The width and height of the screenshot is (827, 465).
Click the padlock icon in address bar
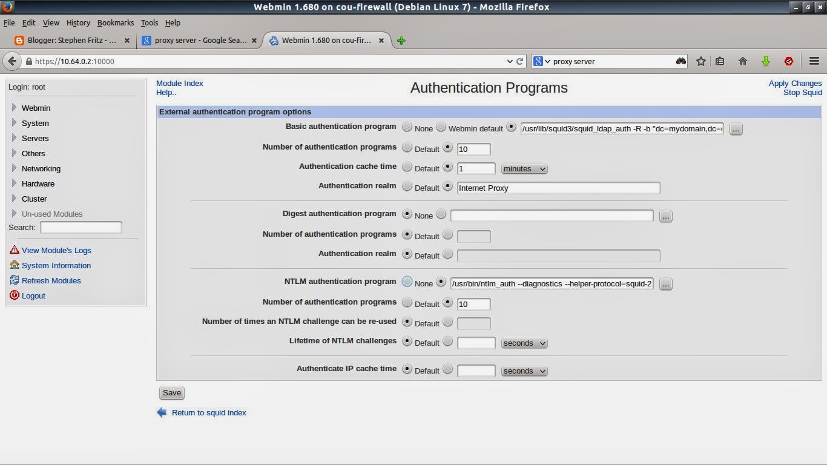coord(28,61)
